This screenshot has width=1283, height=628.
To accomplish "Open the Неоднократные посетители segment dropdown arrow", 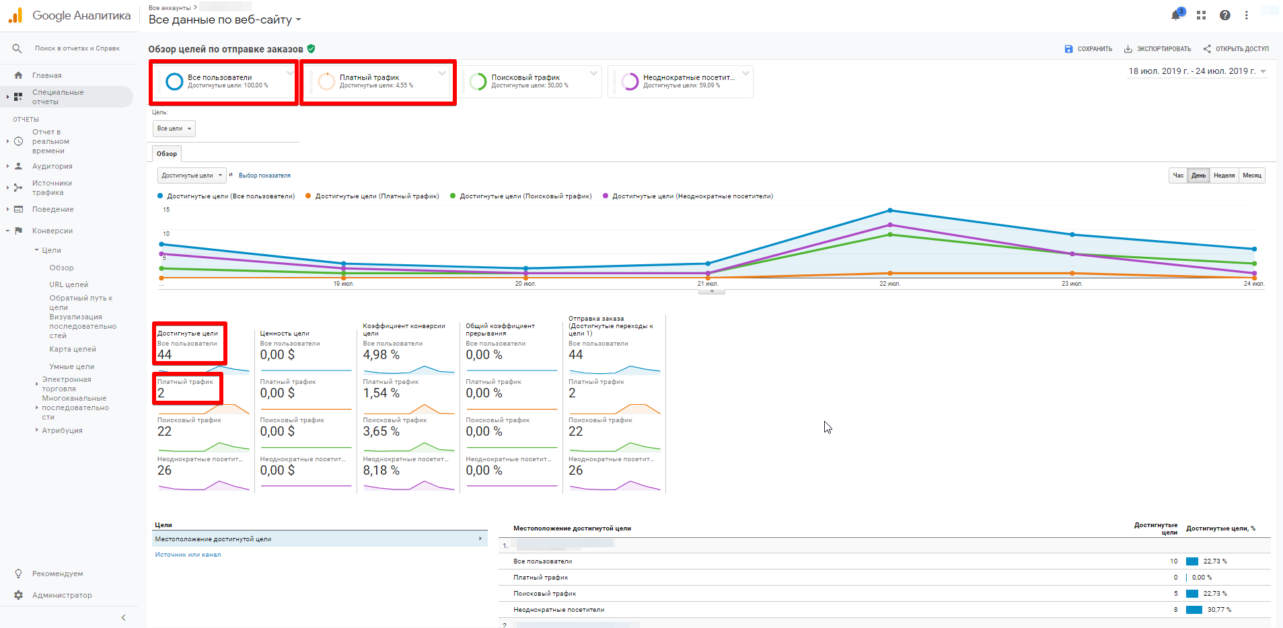I will (745, 73).
